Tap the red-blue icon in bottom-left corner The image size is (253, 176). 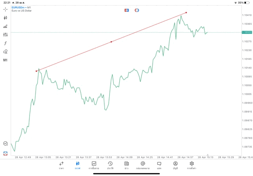pos(5,153)
